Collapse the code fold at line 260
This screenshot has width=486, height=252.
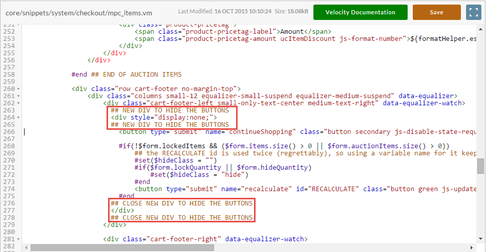pos(18,89)
